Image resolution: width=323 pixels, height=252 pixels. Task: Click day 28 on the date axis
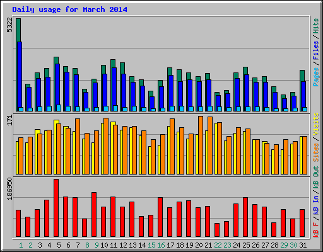274,245
